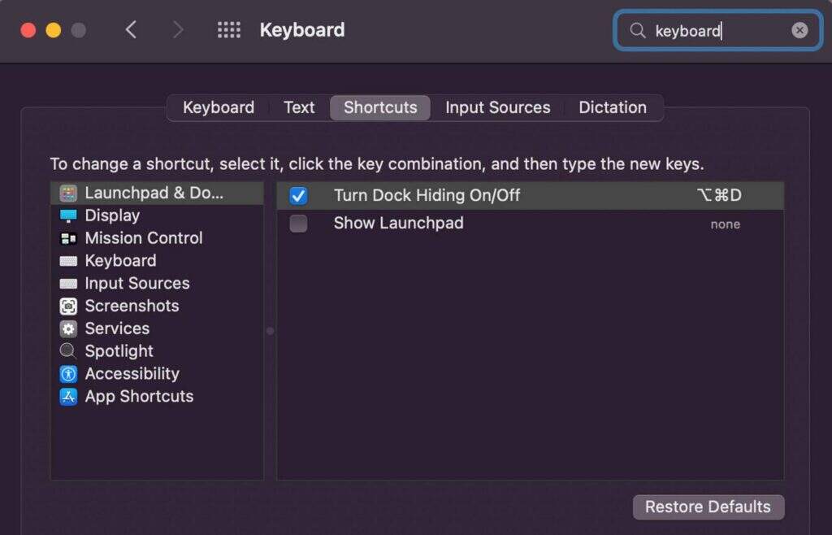This screenshot has height=535, width=832.
Task: Uncheck Turn Dock Hiding On/Off
Action: [299, 195]
